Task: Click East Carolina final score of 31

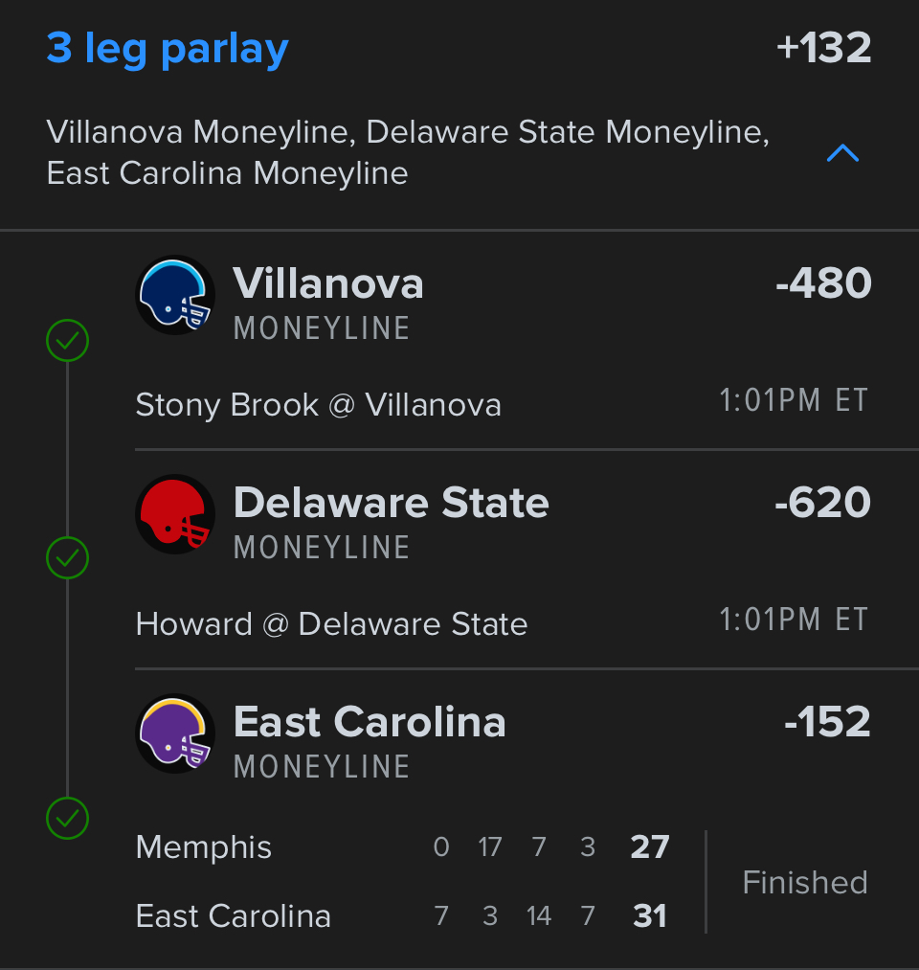Action: pyautogui.click(x=650, y=916)
